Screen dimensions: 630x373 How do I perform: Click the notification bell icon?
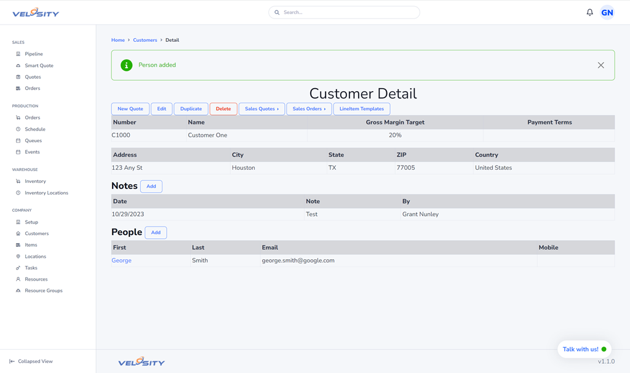589,12
